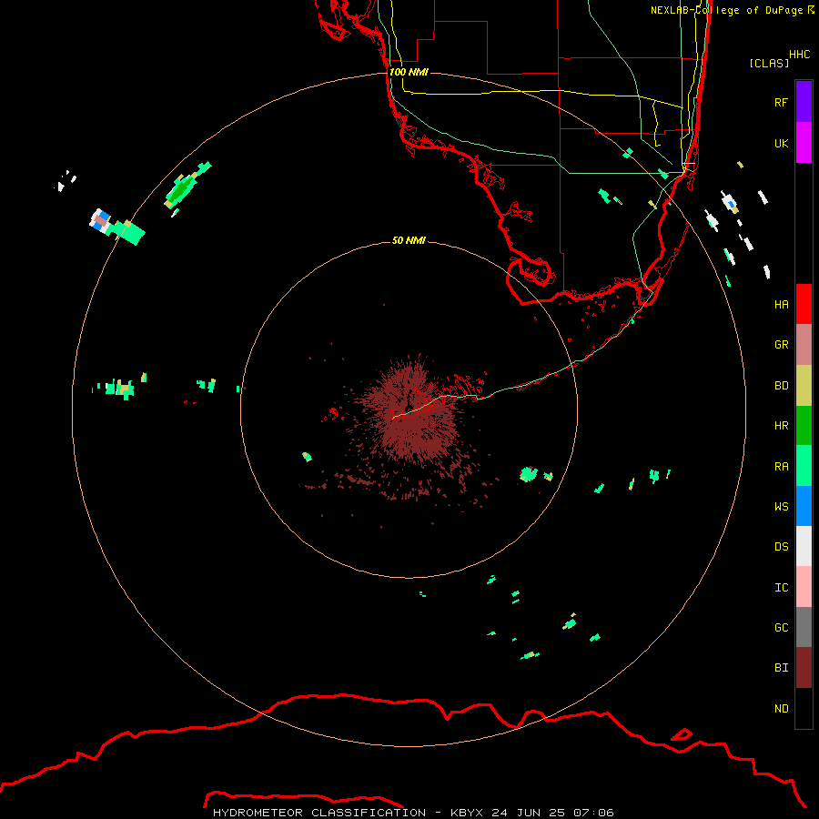Image resolution: width=819 pixels, height=819 pixels.
Task: Click the DS legend label
Action: point(781,547)
